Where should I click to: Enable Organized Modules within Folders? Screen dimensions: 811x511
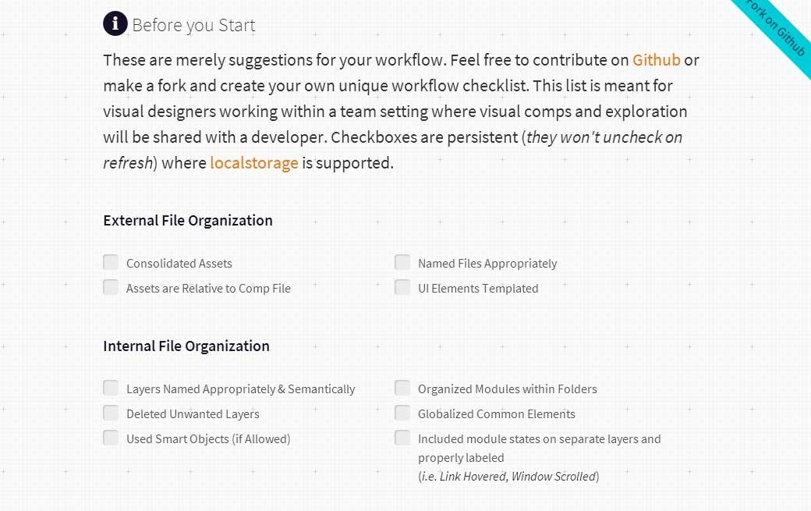coord(402,387)
